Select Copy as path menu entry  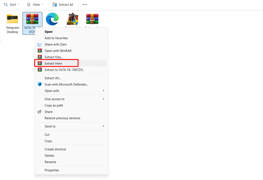[x=54, y=105]
